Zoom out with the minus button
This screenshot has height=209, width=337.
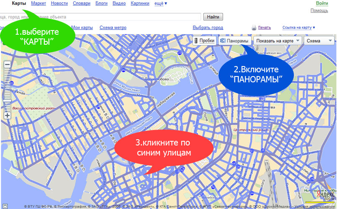[x=7, y=65]
